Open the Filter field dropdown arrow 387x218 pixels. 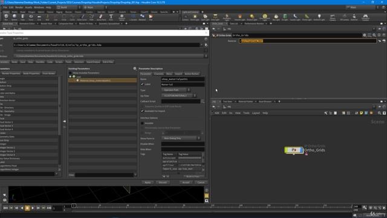[135, 175]
